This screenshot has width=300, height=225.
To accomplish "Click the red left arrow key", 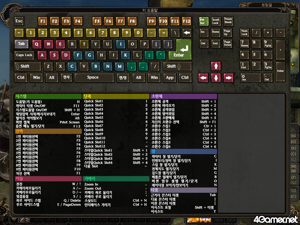I will point(203,78).
